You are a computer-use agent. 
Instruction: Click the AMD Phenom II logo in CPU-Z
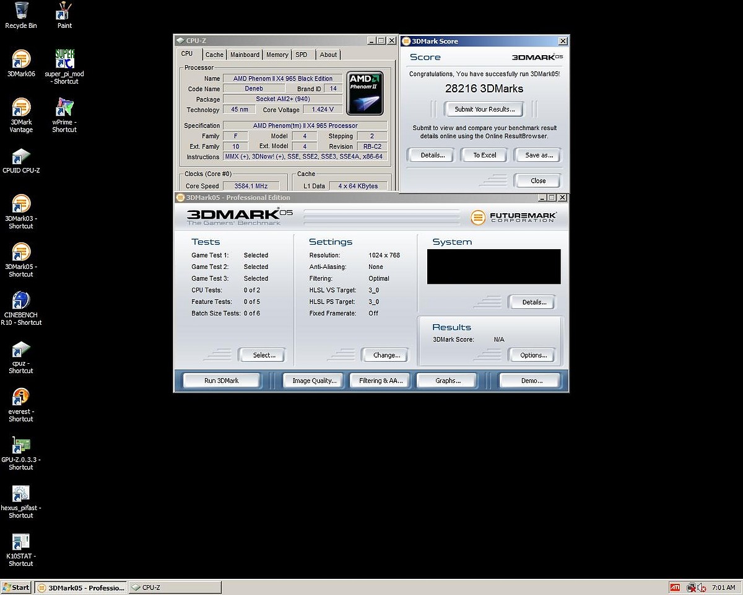(365, 93)
